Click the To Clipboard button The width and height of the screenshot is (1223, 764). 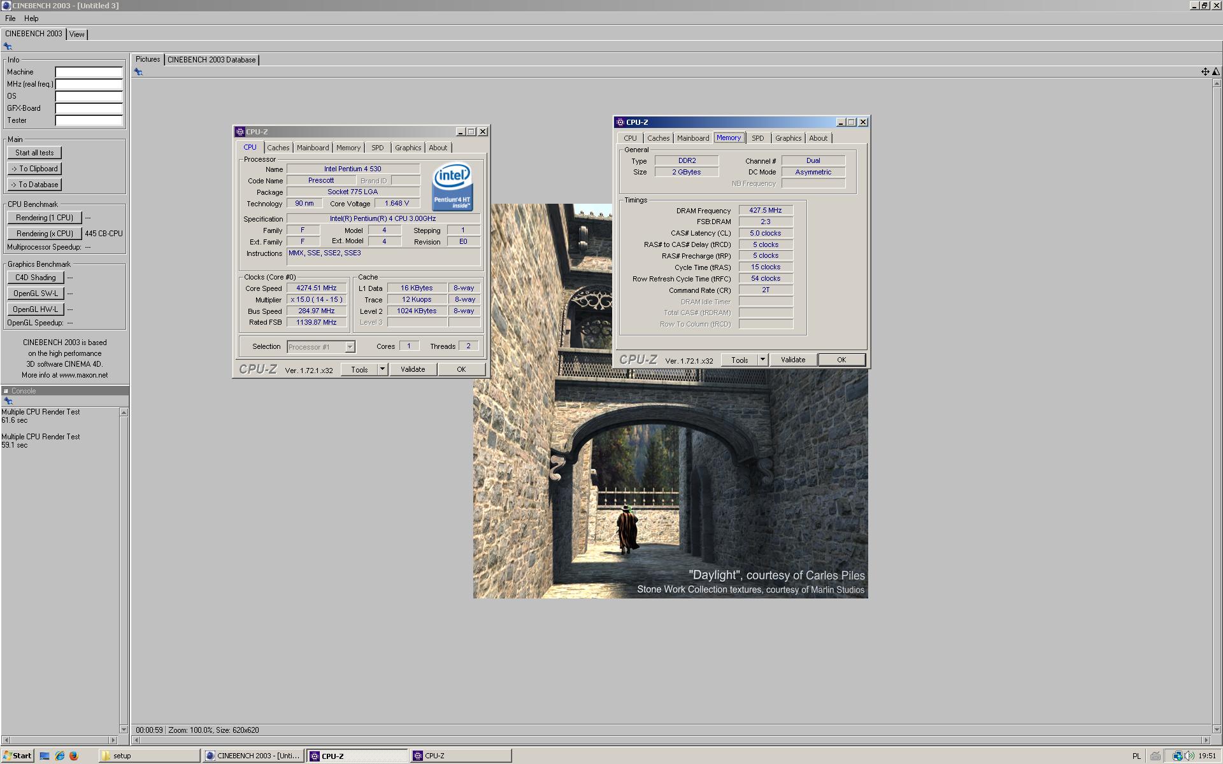click(34, 169)
